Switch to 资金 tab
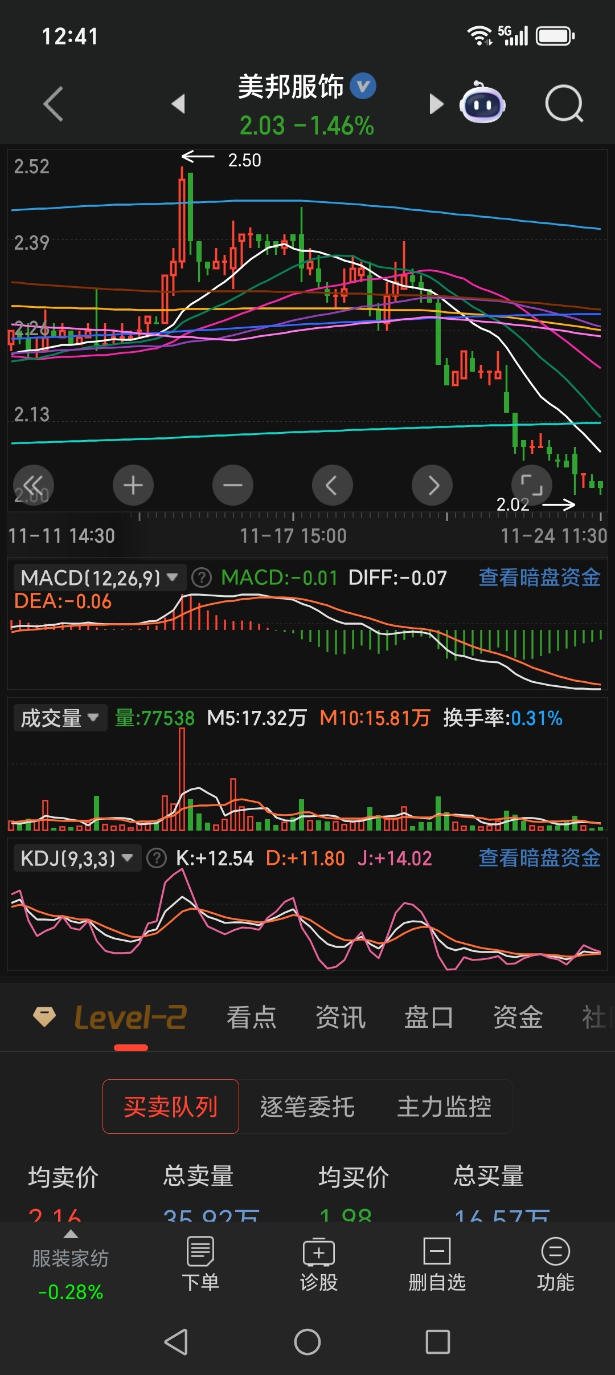615x1375 pixels. pyautogui.click(x=518, y=1018)
